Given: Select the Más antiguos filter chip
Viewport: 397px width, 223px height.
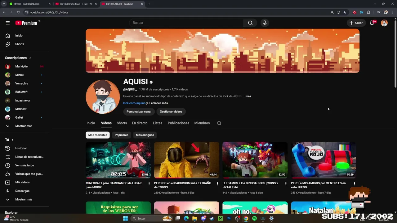Looking at the screenshot, I should [x=145, y=135].
